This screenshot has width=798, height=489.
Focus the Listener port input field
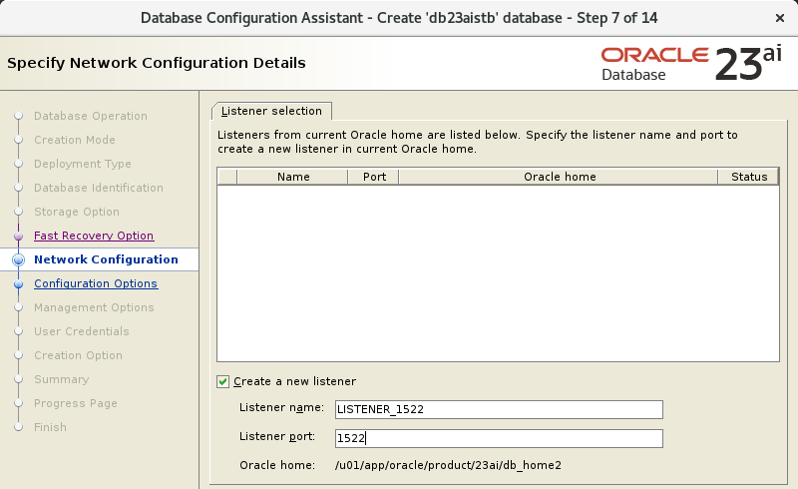[499, 438]
